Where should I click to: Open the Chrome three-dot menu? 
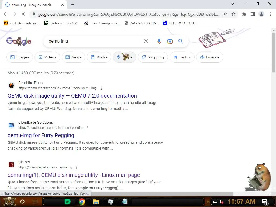(x=270, y=14)
